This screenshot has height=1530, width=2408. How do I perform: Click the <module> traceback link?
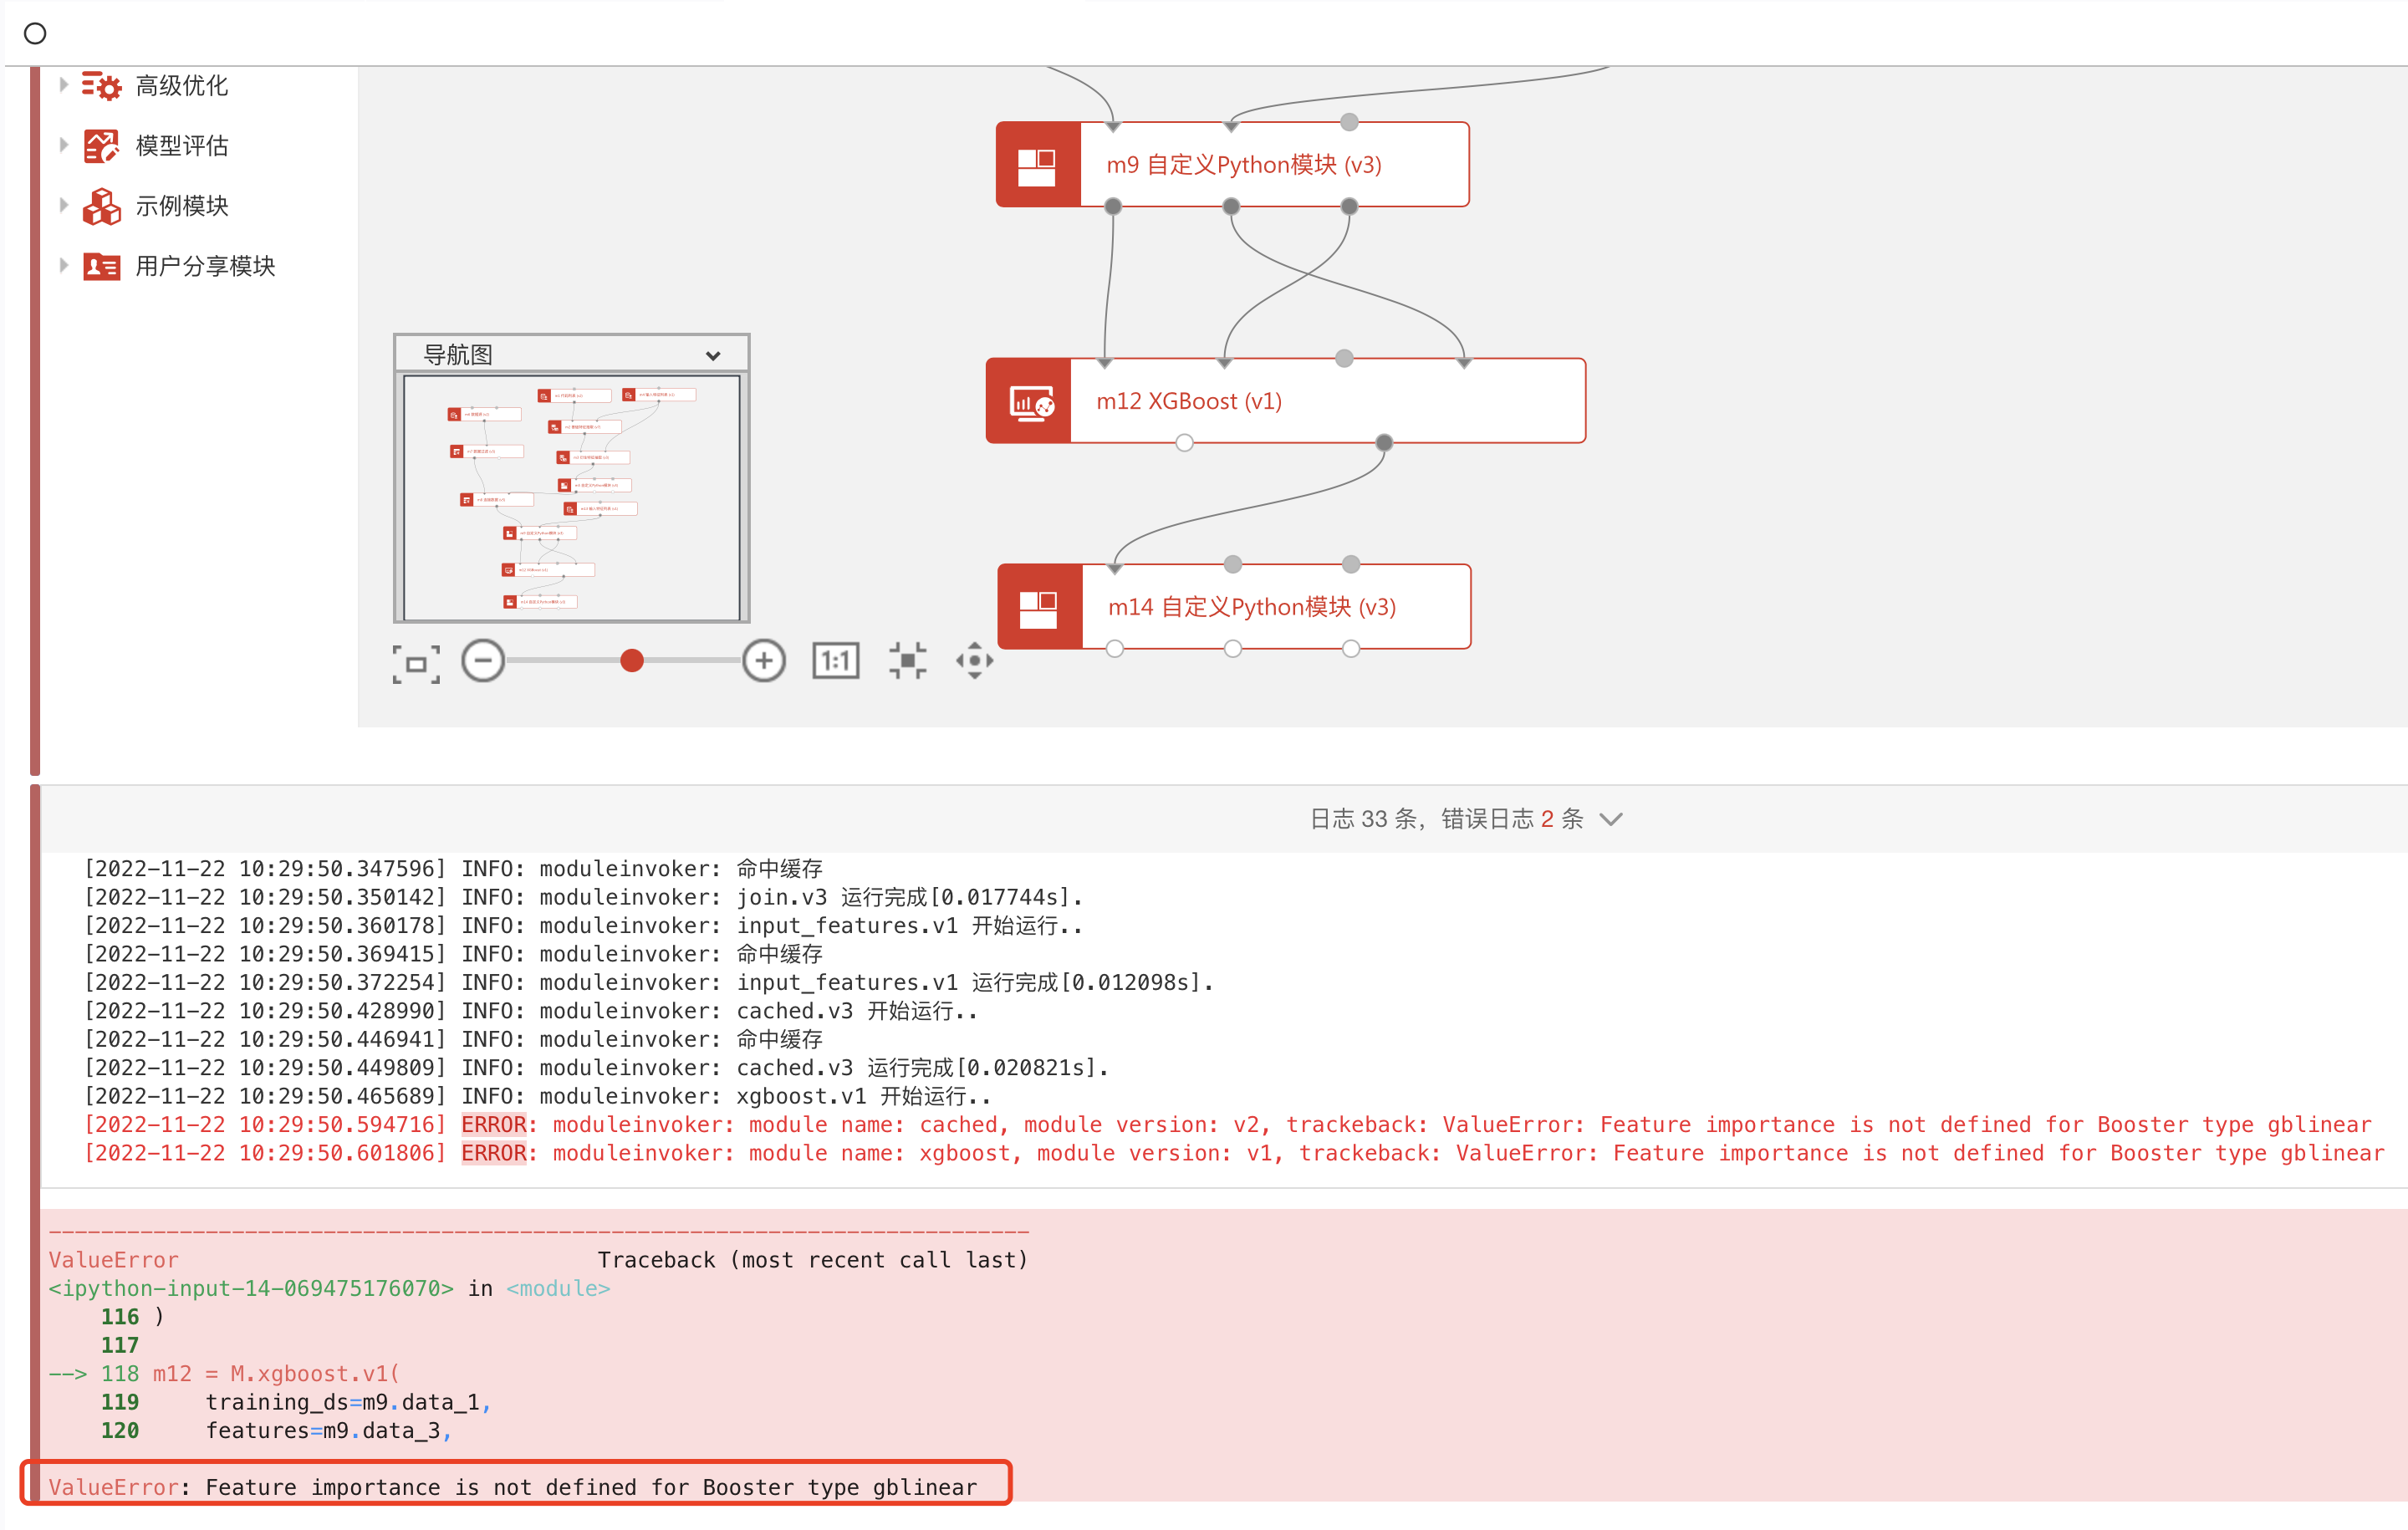coord(558,1289)
